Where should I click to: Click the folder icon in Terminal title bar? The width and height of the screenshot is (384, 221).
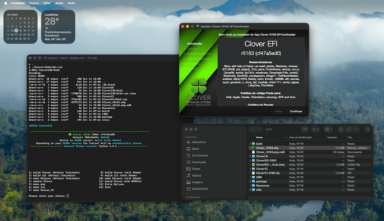pyautogui.click(x=46, y=58)
